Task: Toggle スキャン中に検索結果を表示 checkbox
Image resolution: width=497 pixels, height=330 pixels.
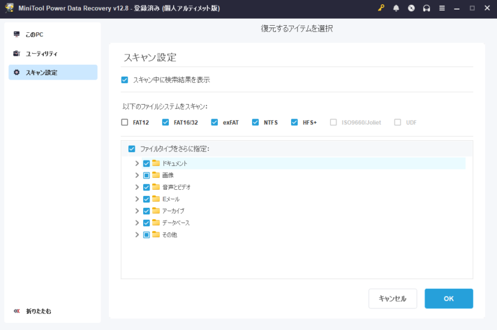Action: pos(125,80)
